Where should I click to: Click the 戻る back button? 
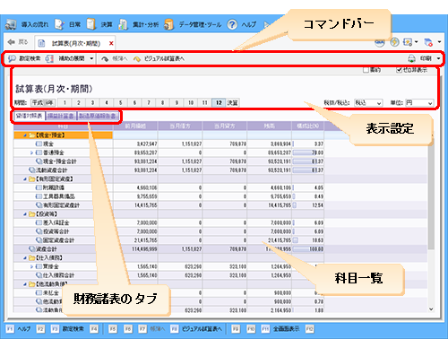pos(18,42)
